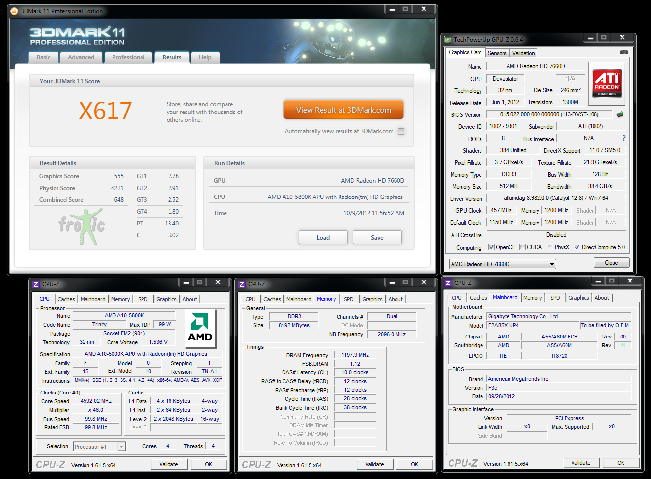Click Graphics Score value 555
The height and width of the screenshot is (479, 651).
click(x=119, y=176)
